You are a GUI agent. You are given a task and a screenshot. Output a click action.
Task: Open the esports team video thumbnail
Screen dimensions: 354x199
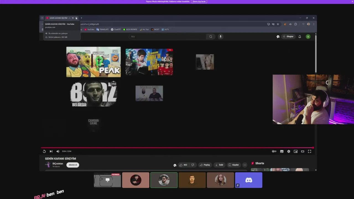click(x=149, y=62)
